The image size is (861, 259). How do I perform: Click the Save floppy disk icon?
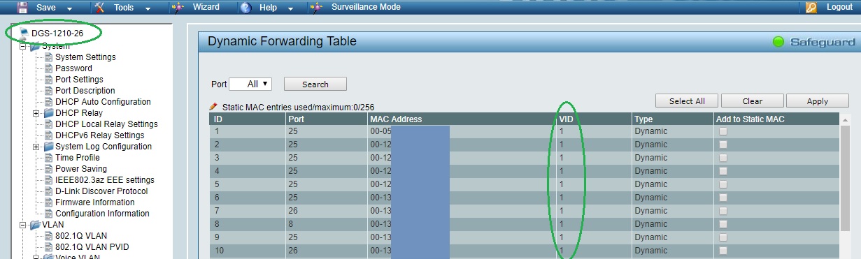22,8
